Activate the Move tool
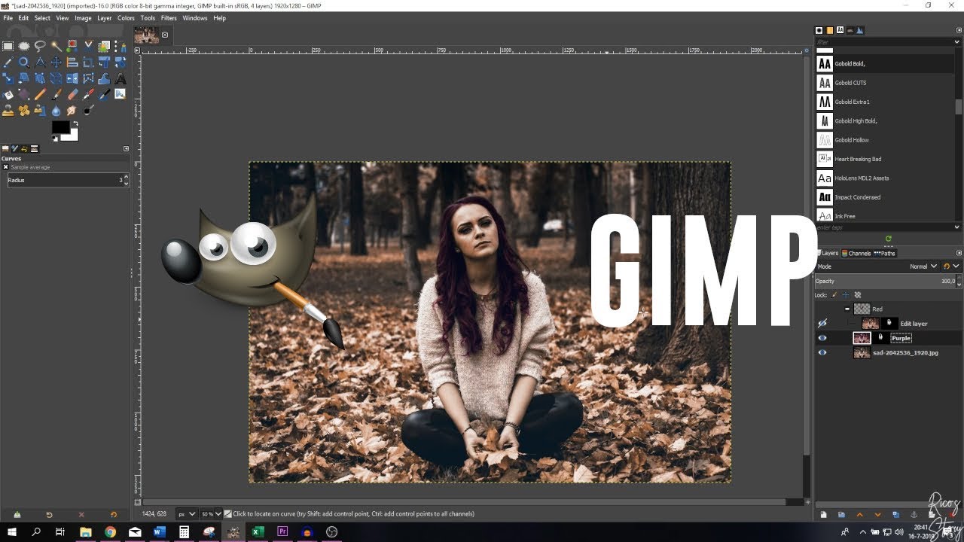Viewport: 964px width, 542px height. (56, 62)
